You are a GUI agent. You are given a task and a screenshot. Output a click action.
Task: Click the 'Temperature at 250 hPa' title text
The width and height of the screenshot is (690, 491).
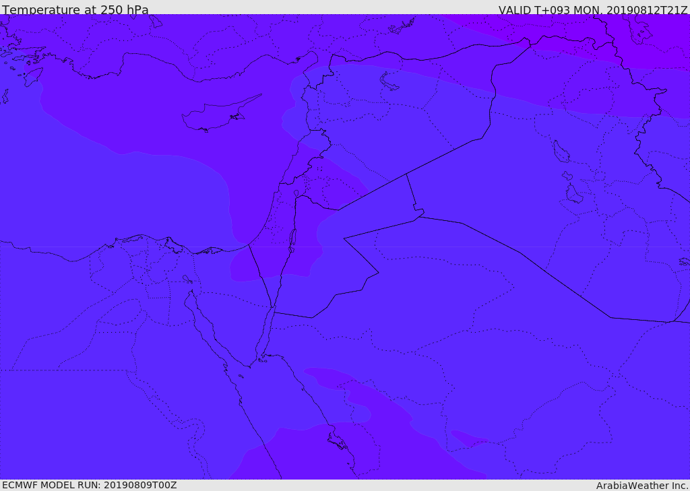[x=75, y=9]
